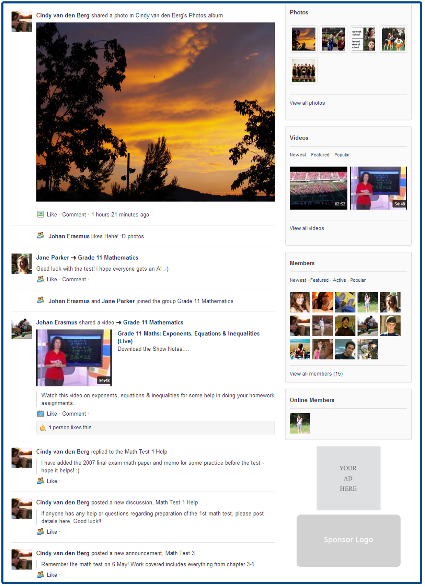The height and width of the screenshot is (587, 425).
Task: Open the Grade 11 Maths: Exponents, Equations video title
Action: 188,337
